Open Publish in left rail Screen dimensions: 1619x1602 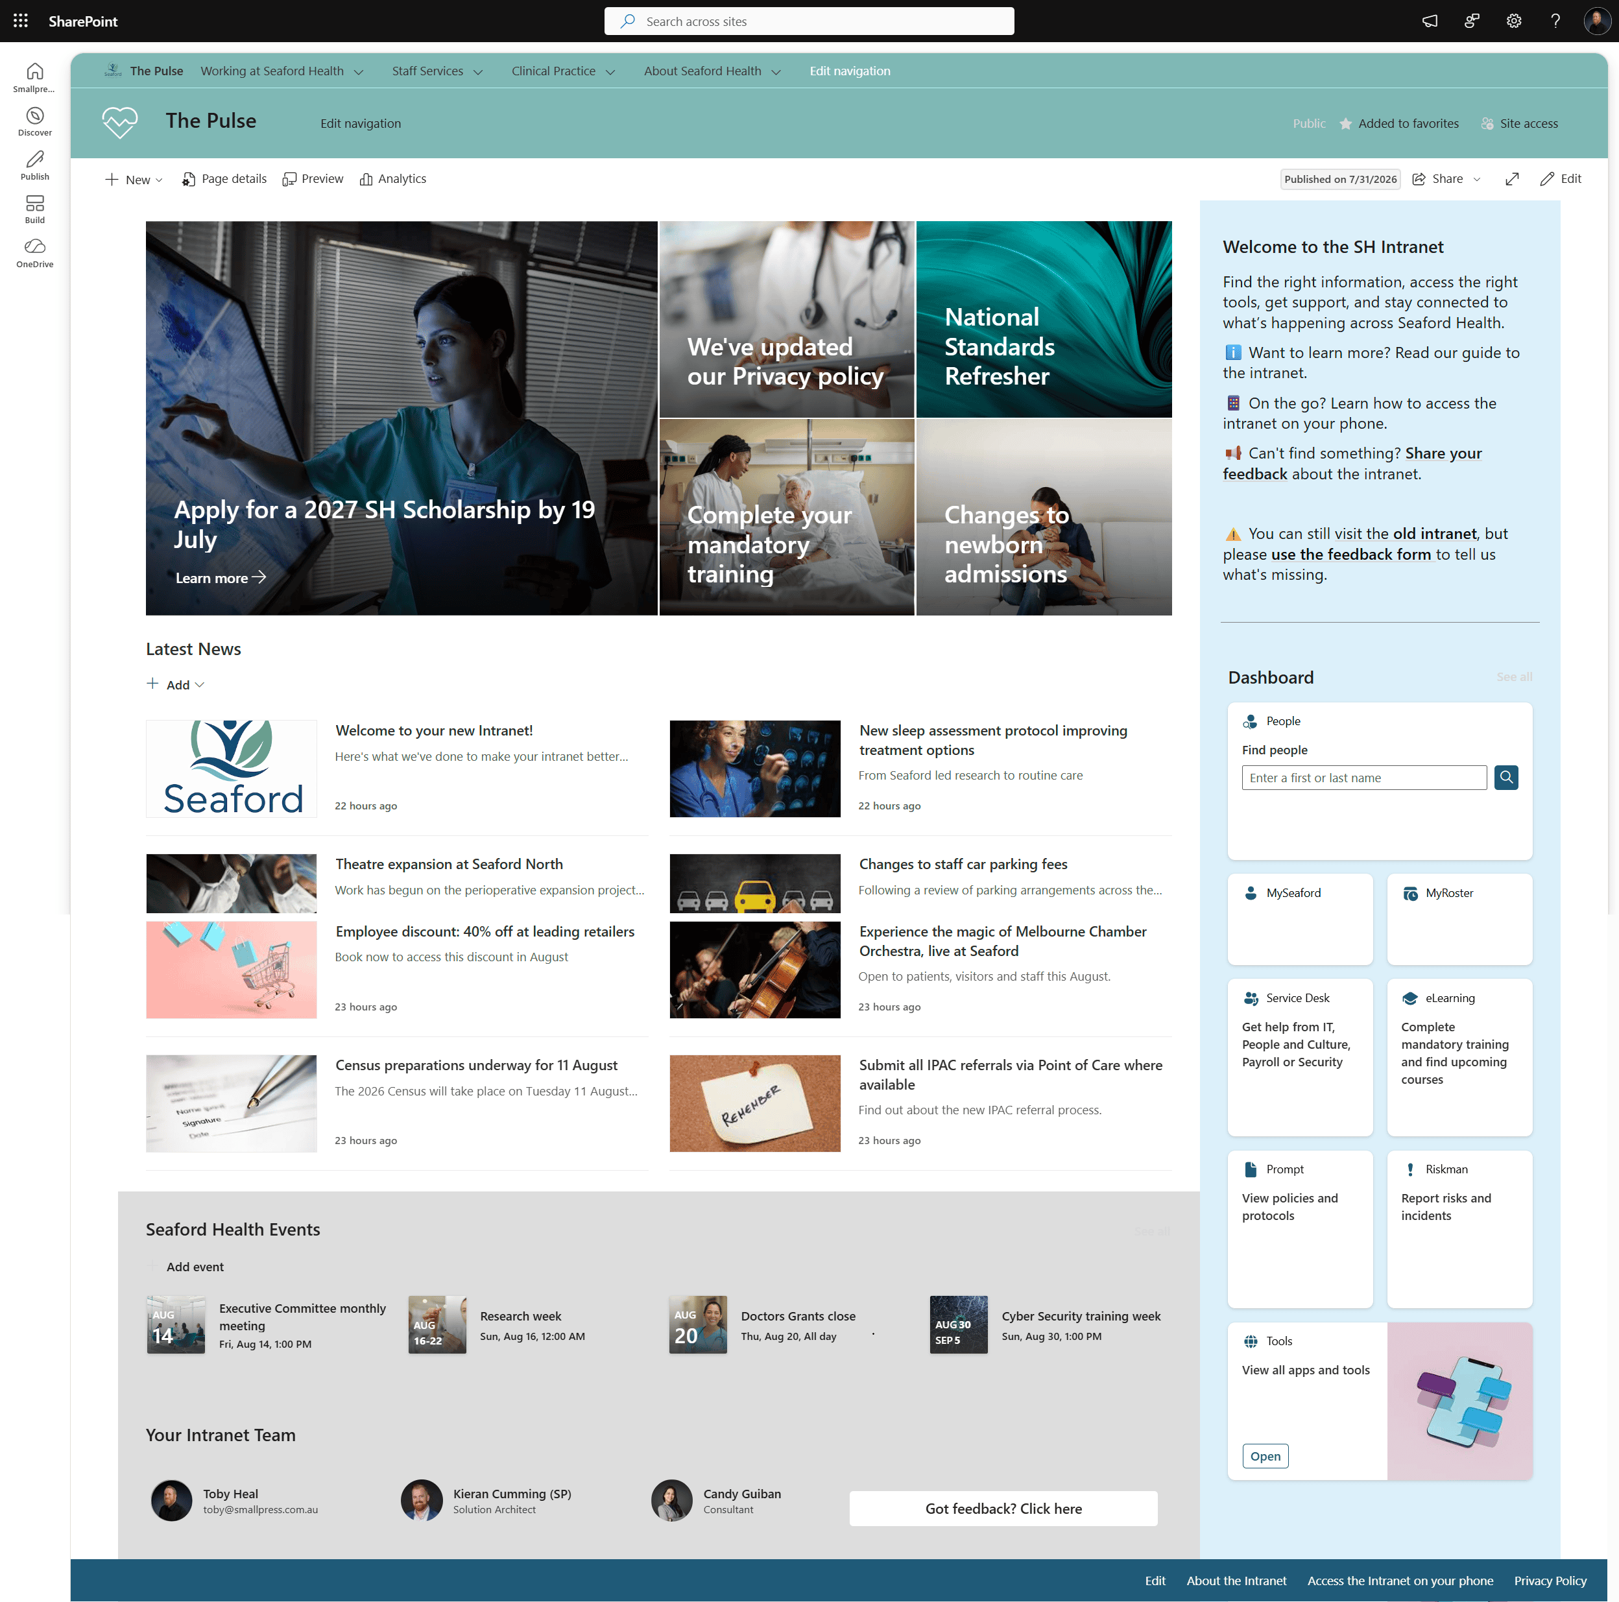tap(34, 165)
